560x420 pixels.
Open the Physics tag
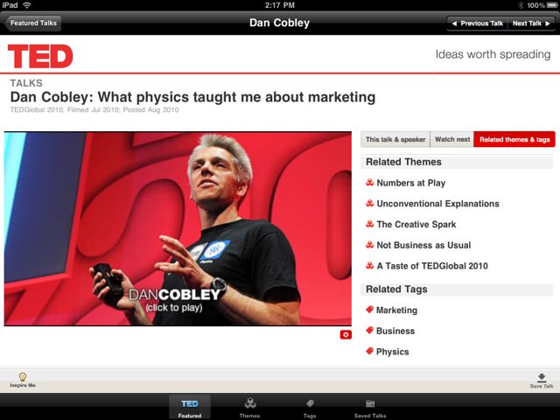393,352
